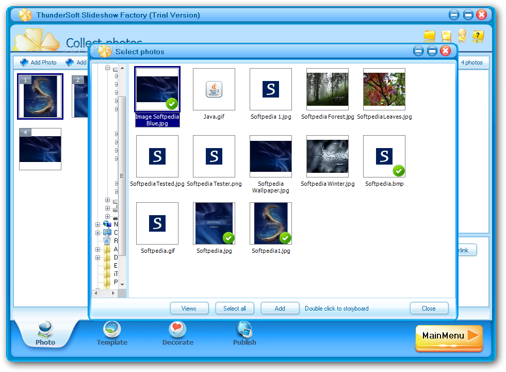Click the ThunderSoft title bar flower icon

[25, 15]
